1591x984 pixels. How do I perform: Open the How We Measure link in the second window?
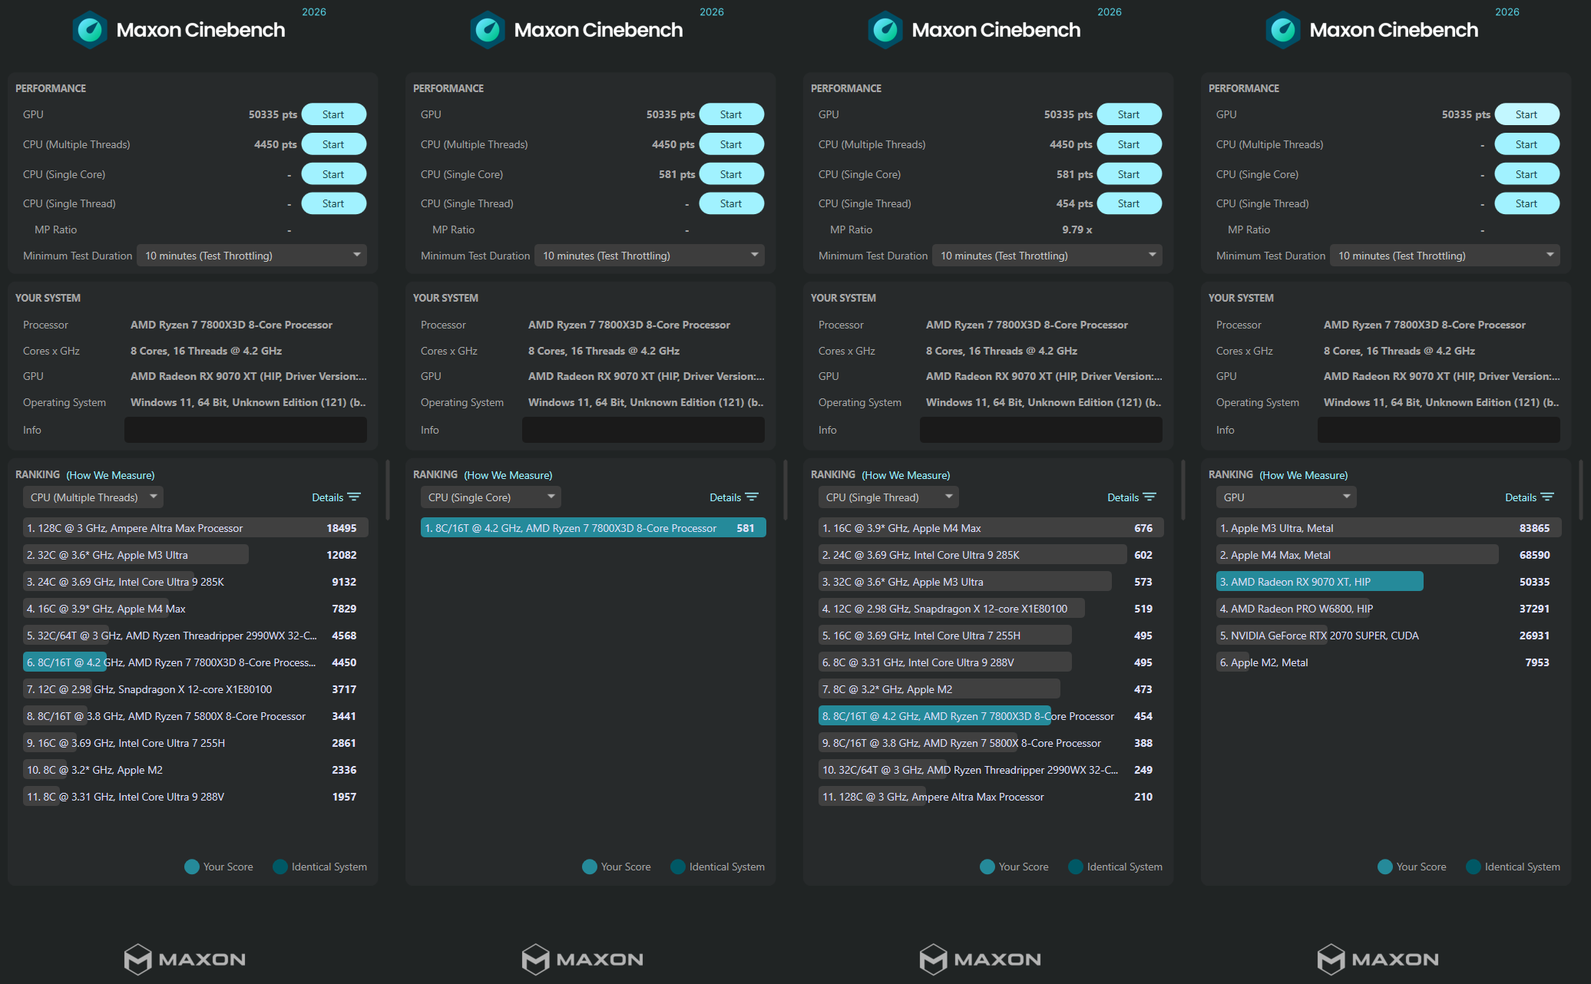click(x=508, y=475)
